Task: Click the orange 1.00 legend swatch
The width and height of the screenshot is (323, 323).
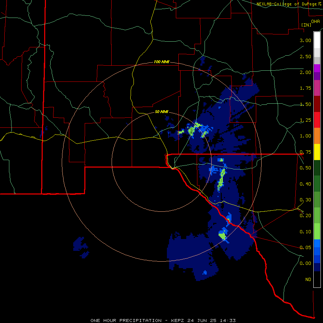Action: point(317,136)
